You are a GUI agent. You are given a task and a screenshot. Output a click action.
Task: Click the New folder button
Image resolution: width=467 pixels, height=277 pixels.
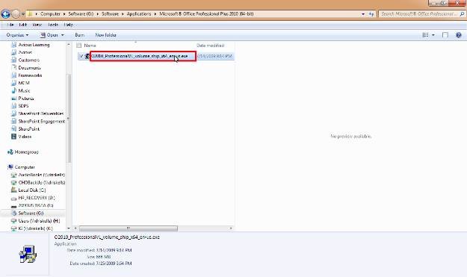[x=106, y=35]
